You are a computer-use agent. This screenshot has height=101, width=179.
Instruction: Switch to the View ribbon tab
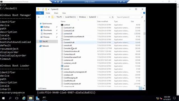tap(64, 13)
